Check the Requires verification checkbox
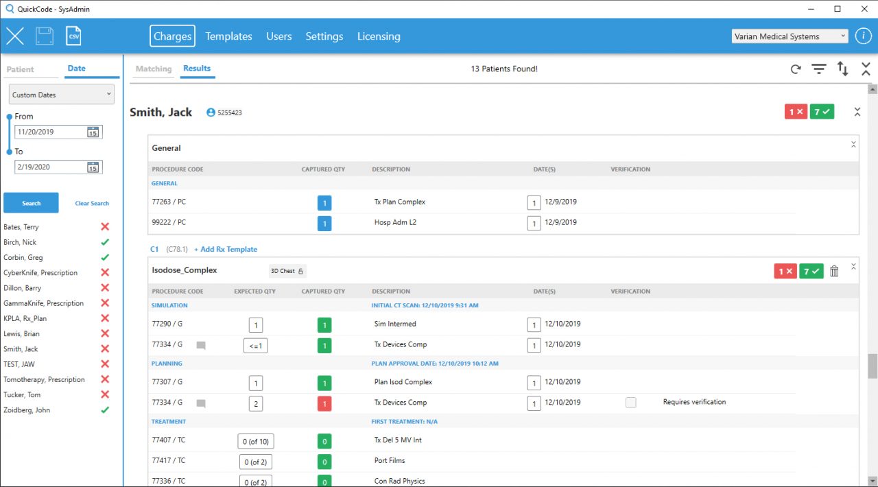The width and height of the screenshot is (878, 487). coord(630,403)
